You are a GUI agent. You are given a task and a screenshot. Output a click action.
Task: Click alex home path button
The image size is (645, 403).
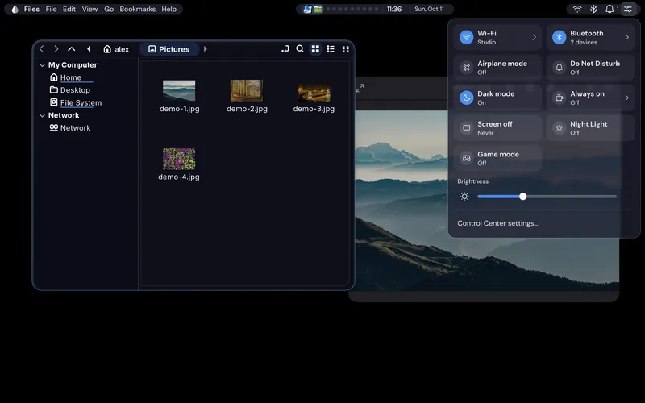[116, 49]
